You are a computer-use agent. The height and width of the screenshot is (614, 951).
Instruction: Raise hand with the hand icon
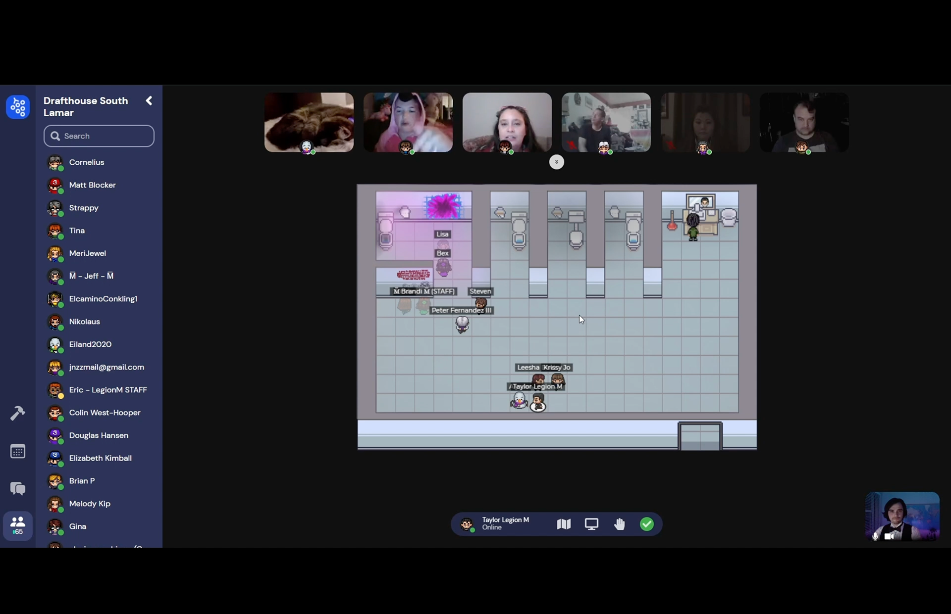[619, 524]
